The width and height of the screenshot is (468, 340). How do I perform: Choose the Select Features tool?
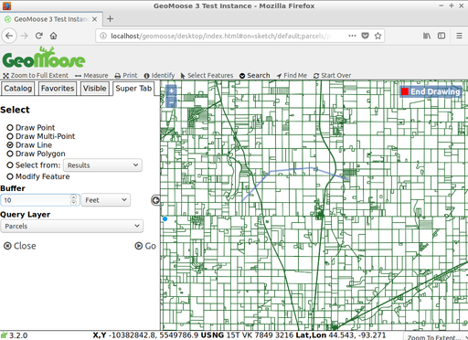pyautogui.click(x=207, y=75)
